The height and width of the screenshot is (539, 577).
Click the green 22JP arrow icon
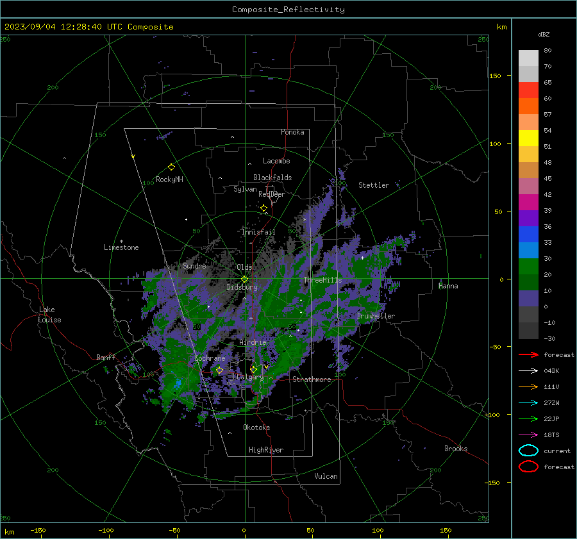click(528, 419)
